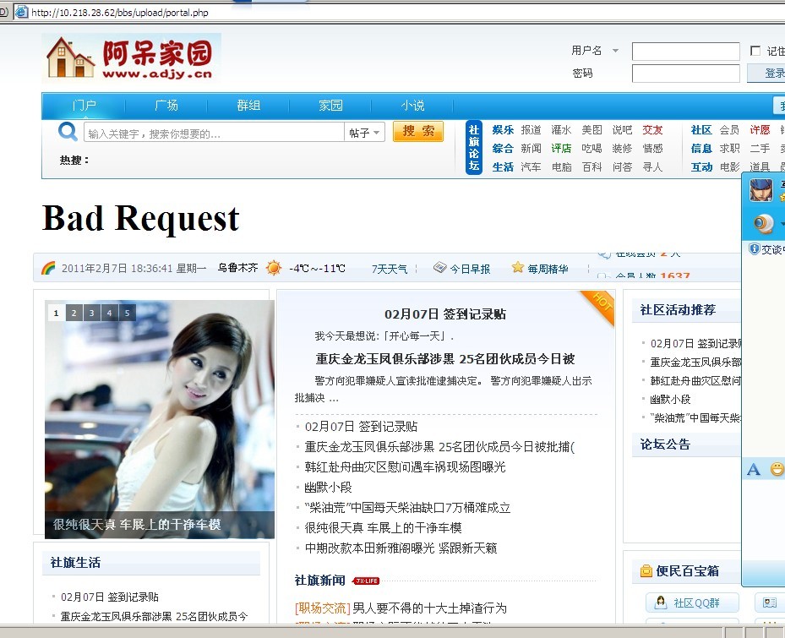Click the newspaper icon for 今日早报
Screen dimensions: 785x638
(439, 267)
